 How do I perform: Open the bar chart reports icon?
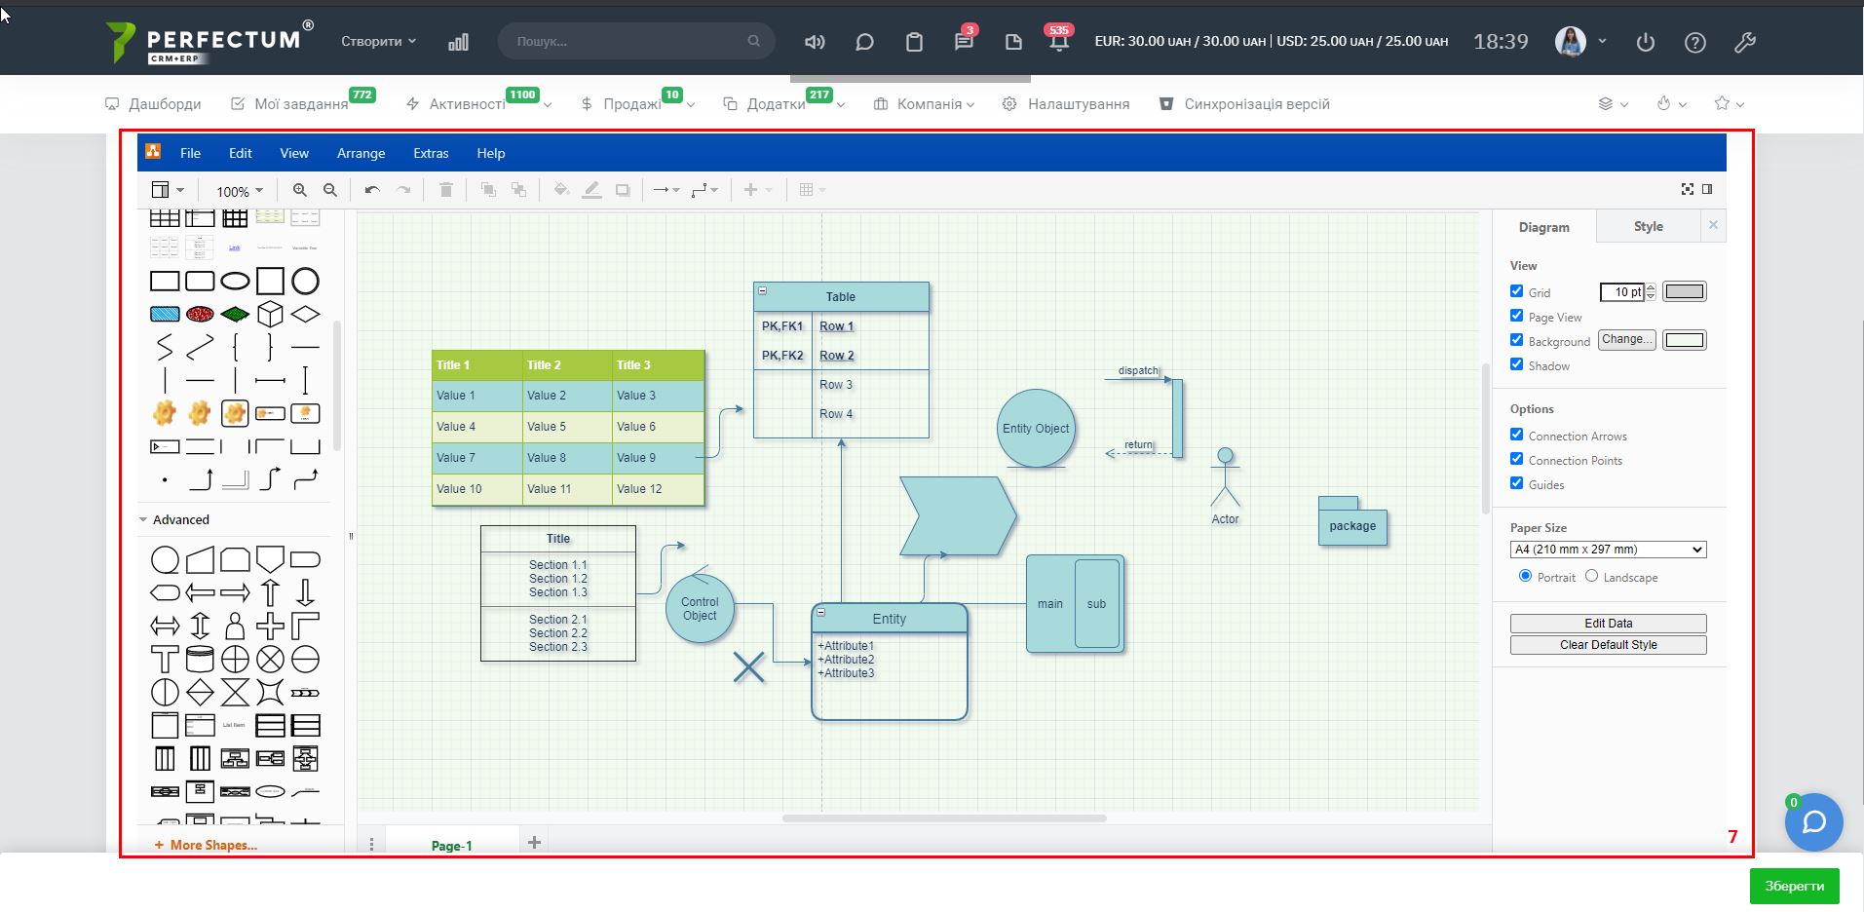pyautogui.click(x=458, y=42)
